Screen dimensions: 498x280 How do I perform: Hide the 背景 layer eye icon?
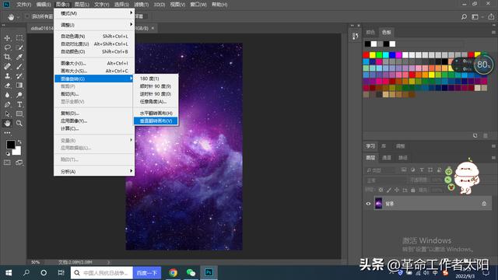point(368,204)
